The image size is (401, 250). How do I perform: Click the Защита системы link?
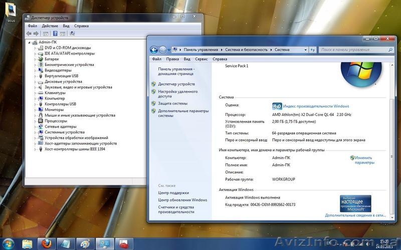(172, 103)
